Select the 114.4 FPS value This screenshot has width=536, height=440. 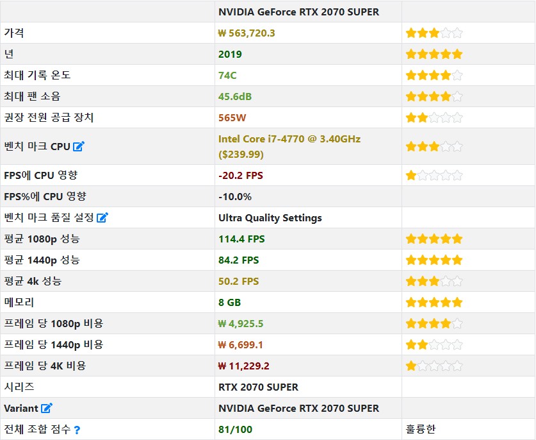pyautogui.click(x=241, y=239)
